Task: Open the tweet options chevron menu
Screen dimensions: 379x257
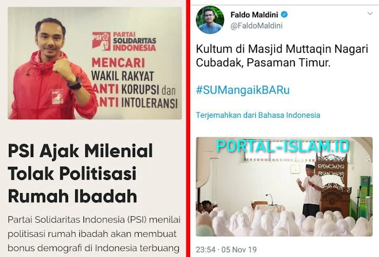Action: (x=370, y=14)
